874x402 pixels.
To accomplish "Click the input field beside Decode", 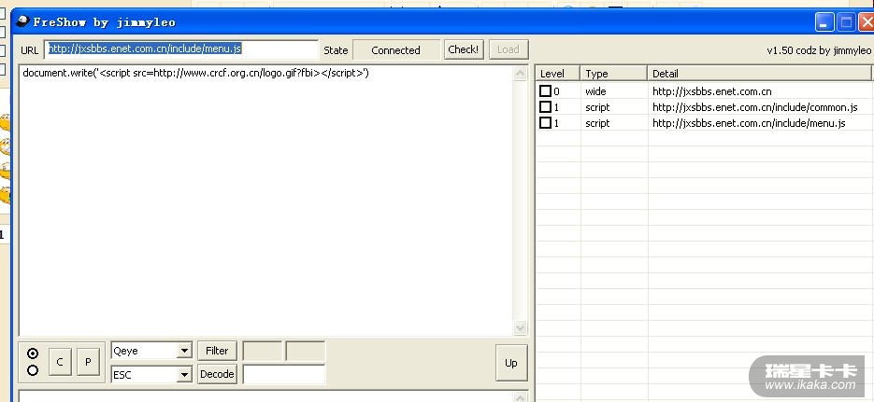I will (284, 374).
